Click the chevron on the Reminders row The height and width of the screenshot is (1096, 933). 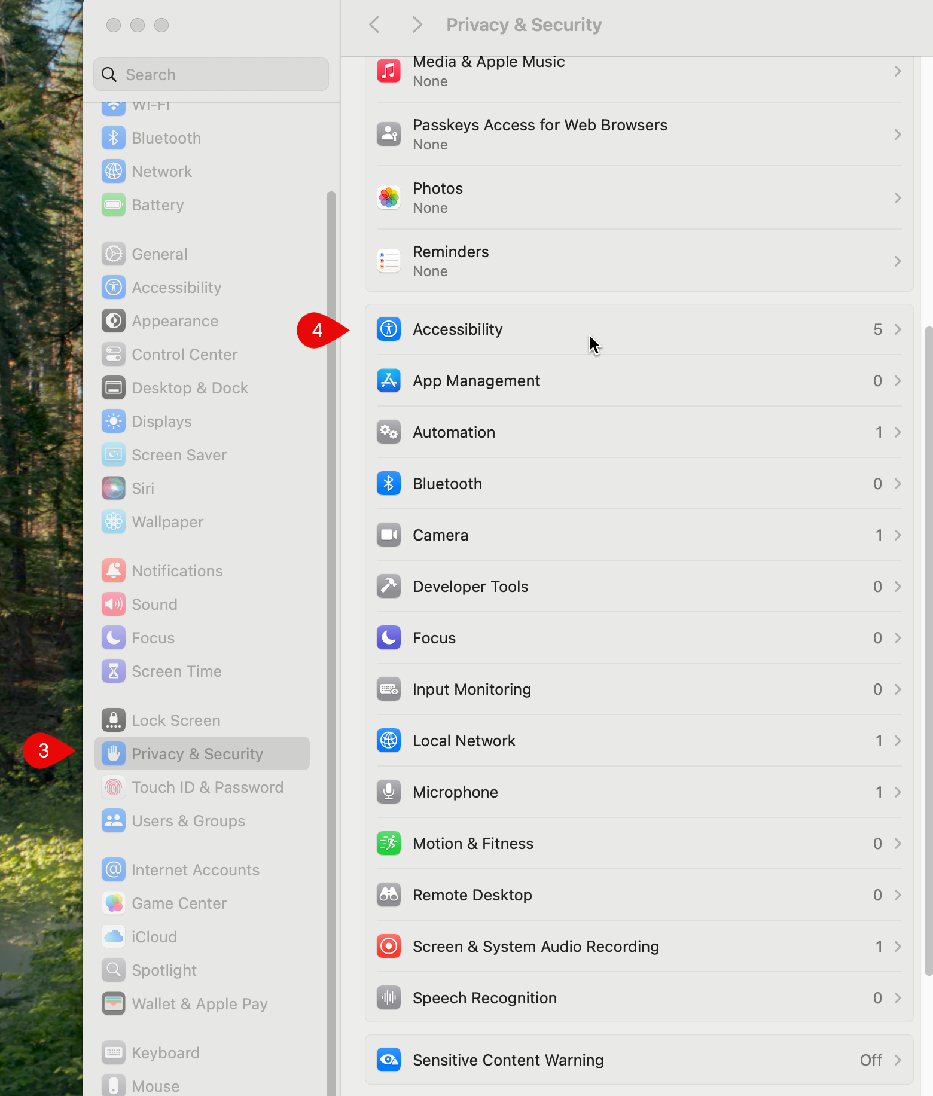pyautogui.click(x=898, y=261)
